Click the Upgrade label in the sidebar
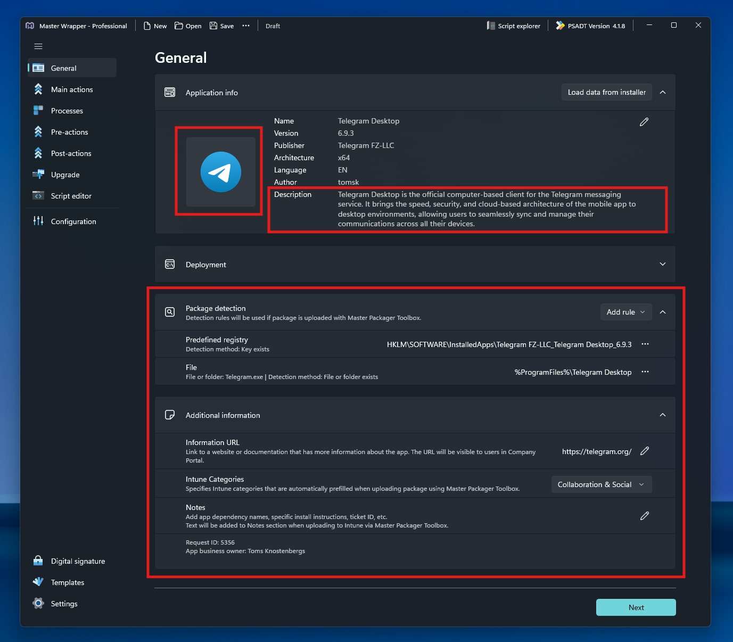This screenshot has width=733, height=642. point(65,175)
